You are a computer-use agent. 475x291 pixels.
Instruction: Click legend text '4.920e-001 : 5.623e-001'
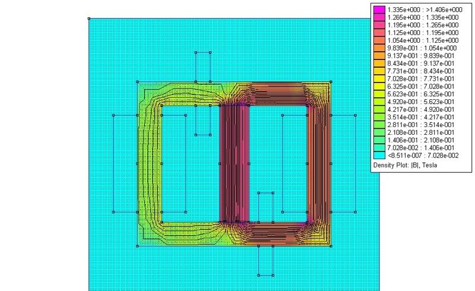tap(421, 102)
